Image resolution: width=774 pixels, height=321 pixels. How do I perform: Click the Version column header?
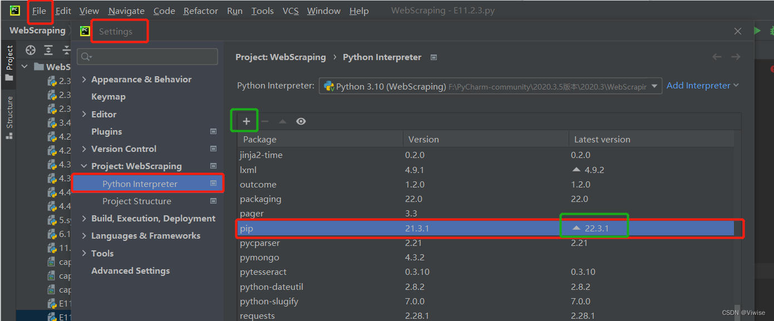point(485,139)
